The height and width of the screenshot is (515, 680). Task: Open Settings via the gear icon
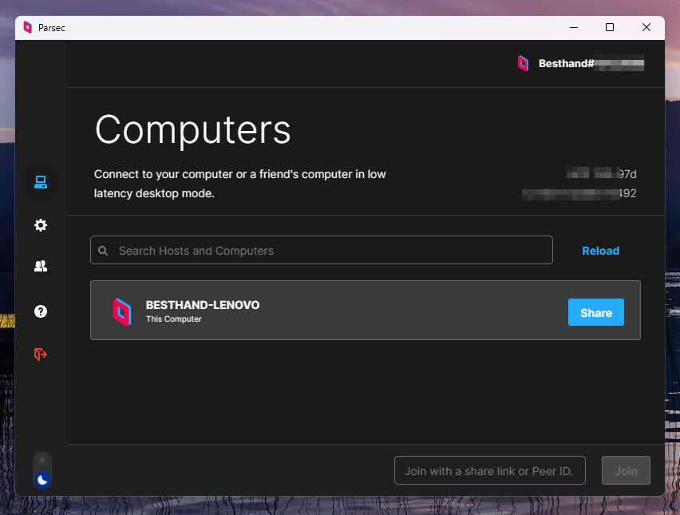pyautogui.click(x=41, y=225)
